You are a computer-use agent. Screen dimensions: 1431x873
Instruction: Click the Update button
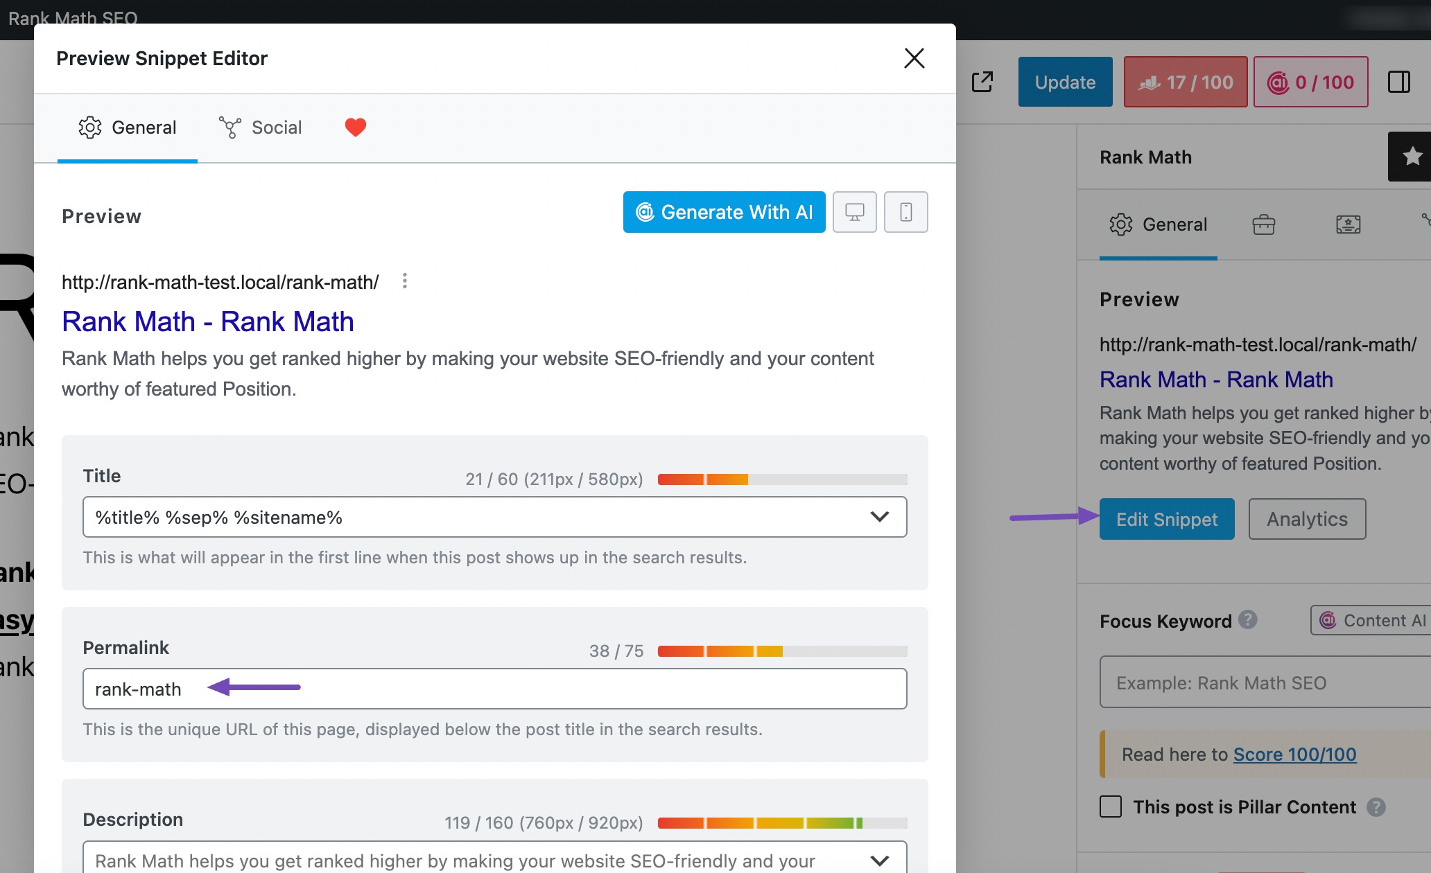(1066, 82)
